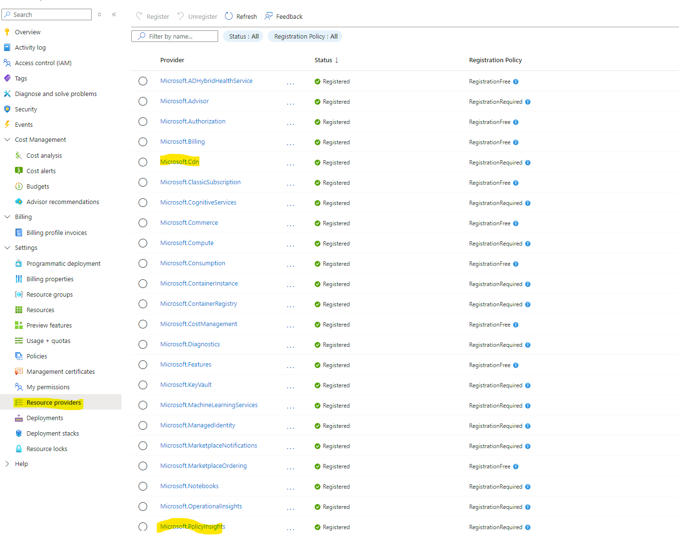Open Cost analysis menu item
This screenshot has width=679, height=547.
pos(44,155)
